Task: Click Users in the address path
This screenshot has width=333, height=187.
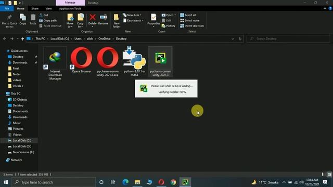Action: click(78, 39)
